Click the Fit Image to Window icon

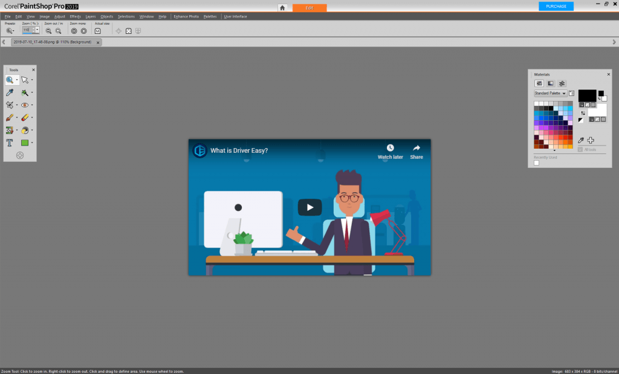click(x=128, y=31)
